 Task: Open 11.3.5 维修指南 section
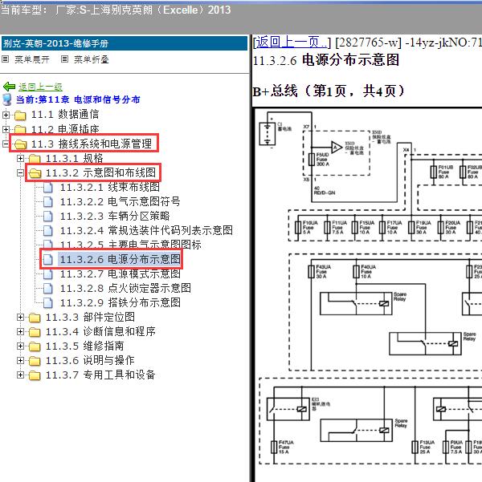coord(84,346)
